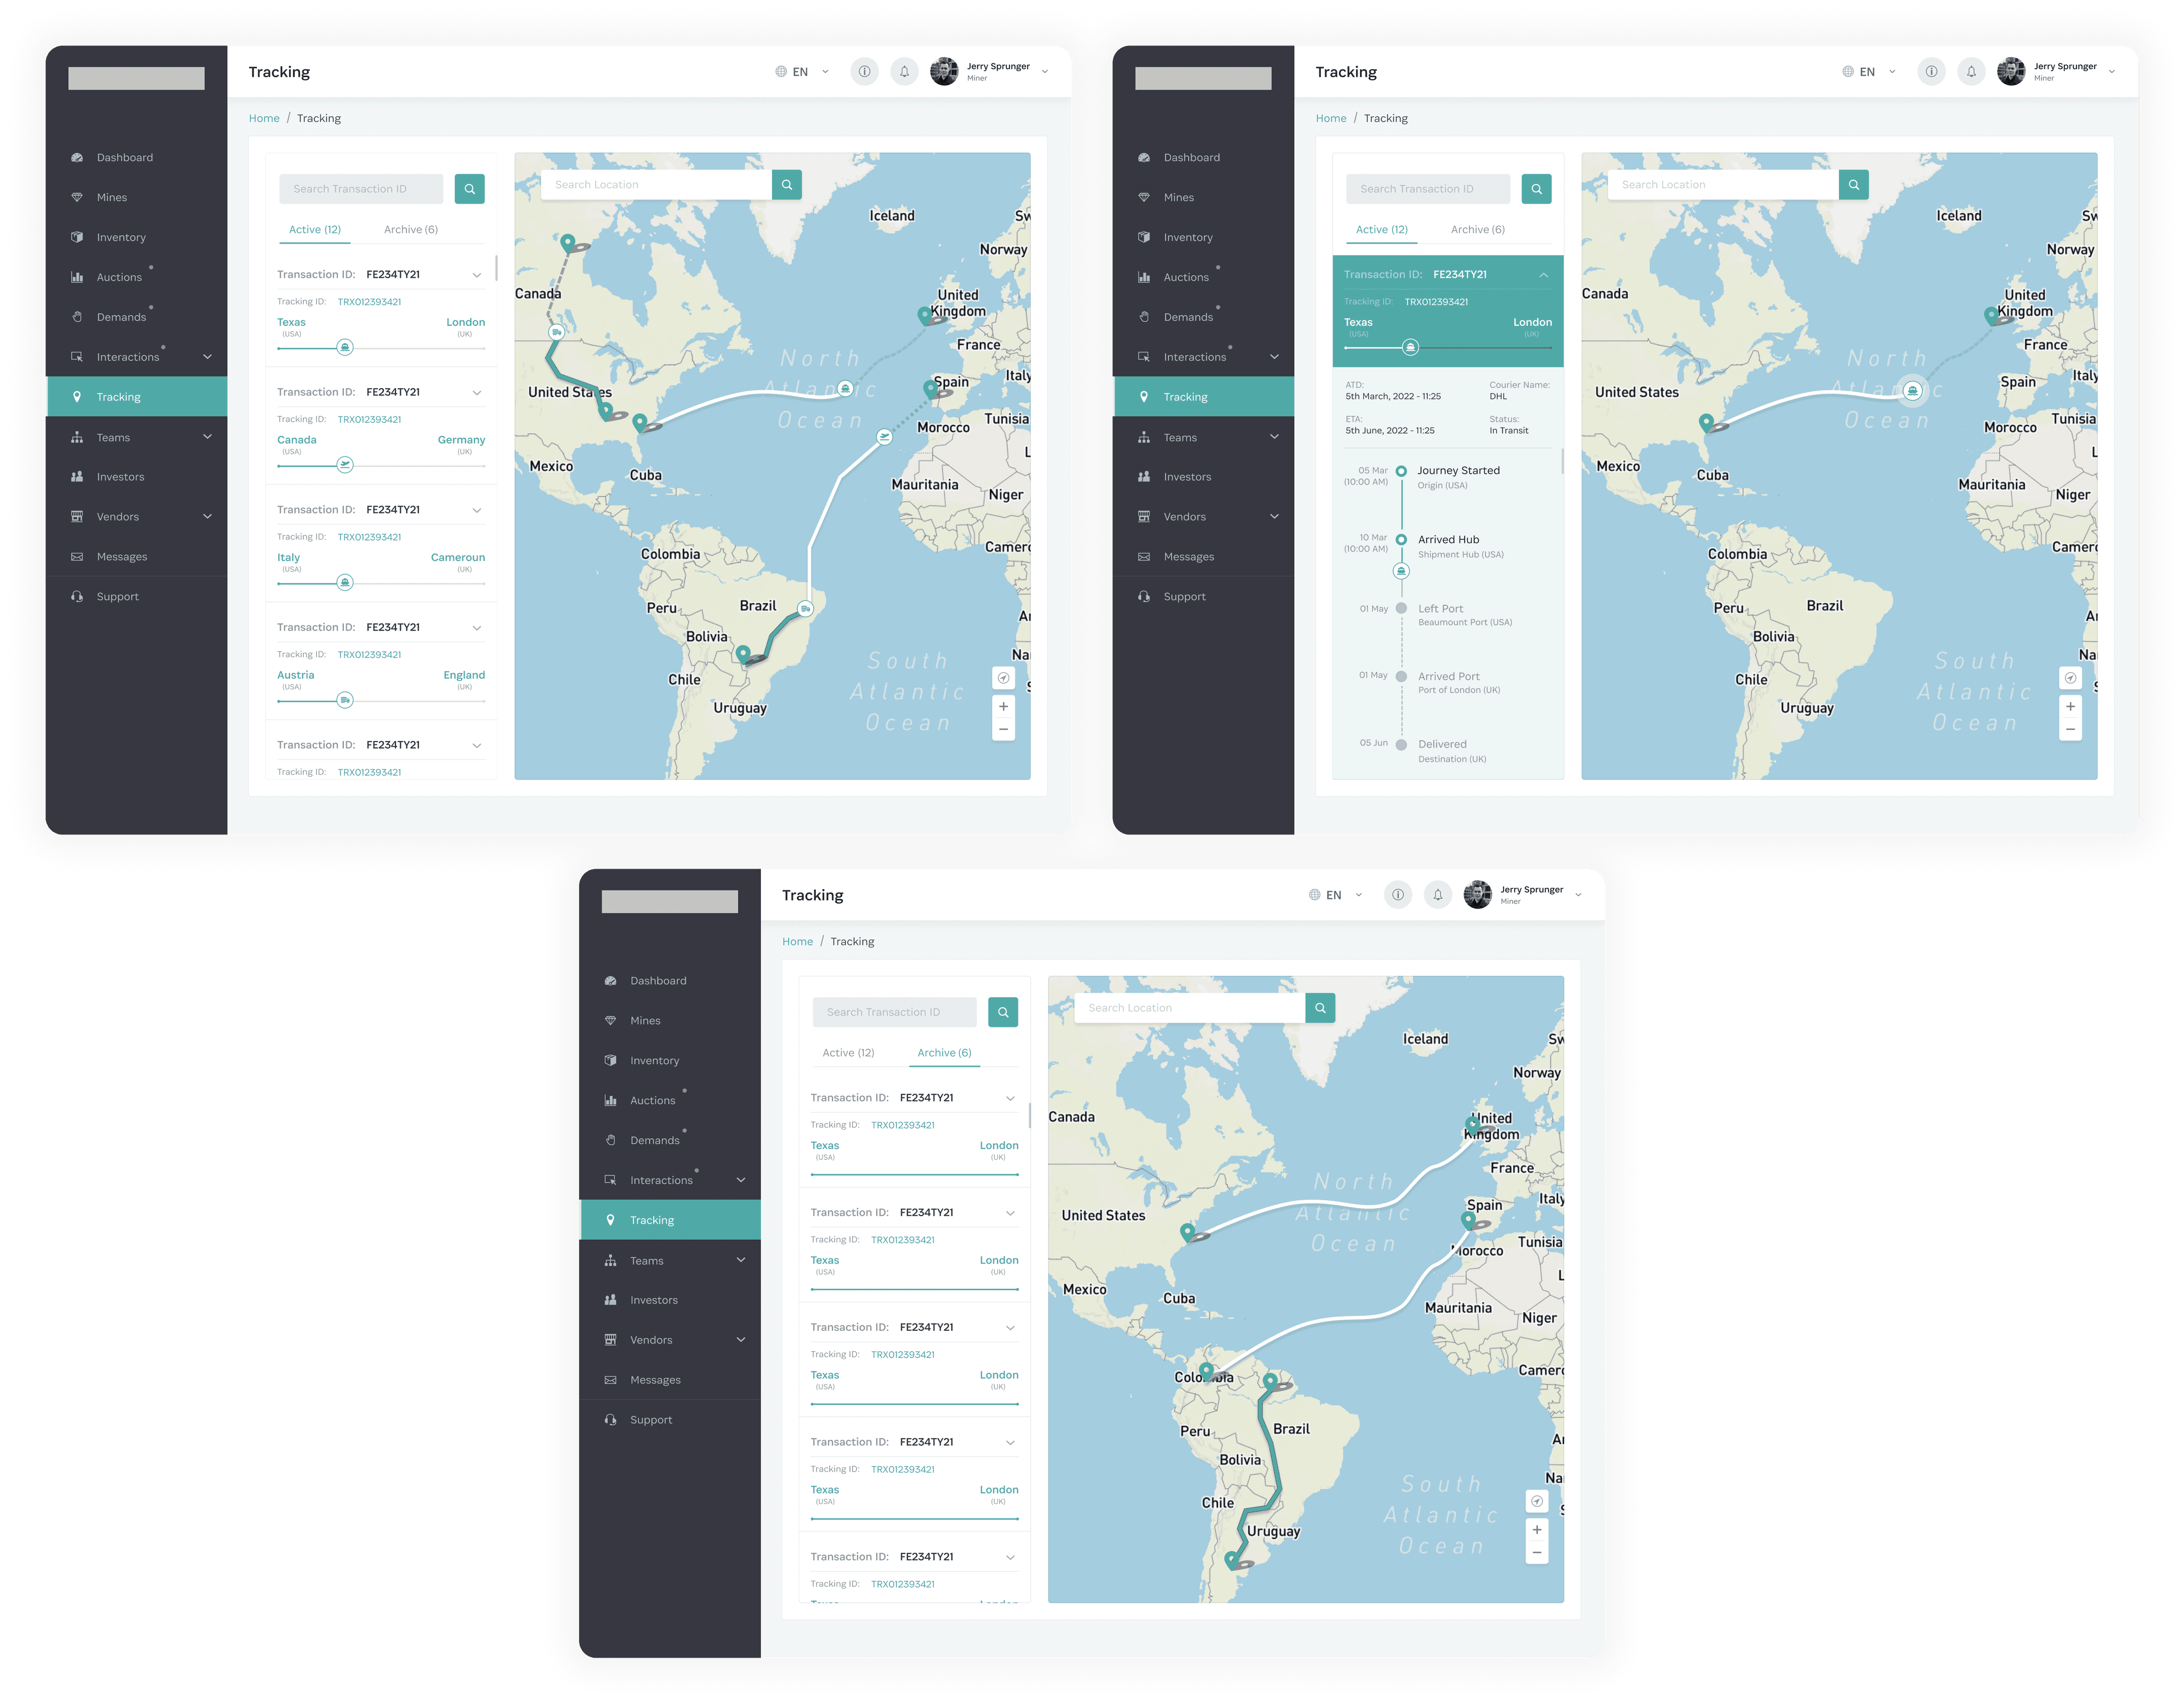Viewport: 2184px width, 1703px height.
Task: Click the map pin south of Uruguay
Action: pyautogui.click(x=1231, y=1559)
